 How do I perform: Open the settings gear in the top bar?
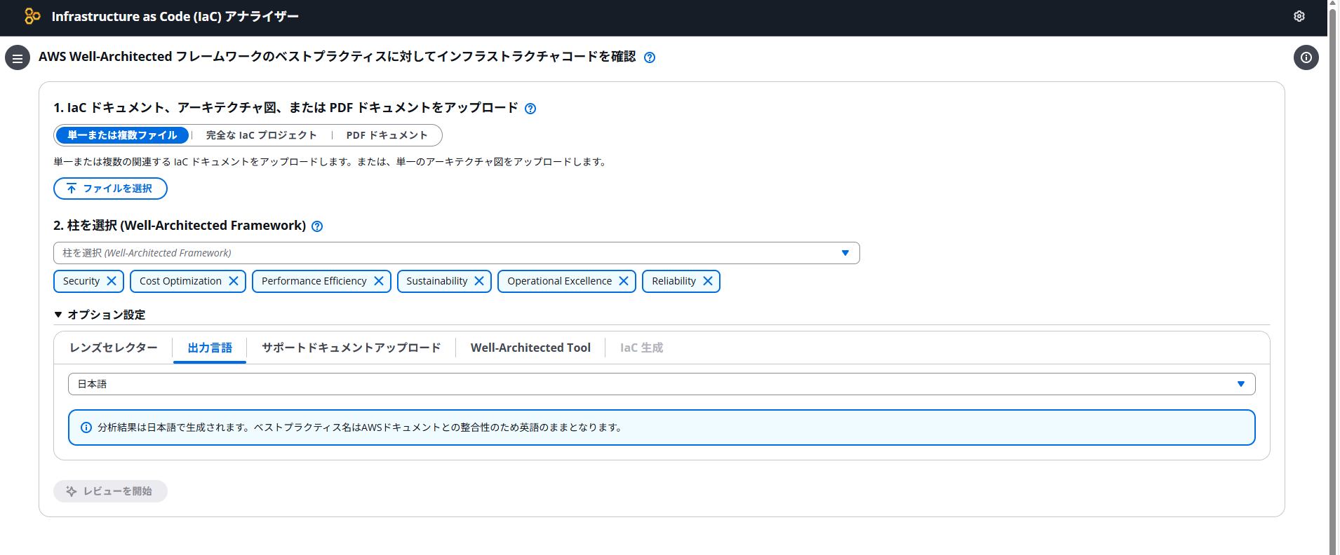click(1299, 16)
